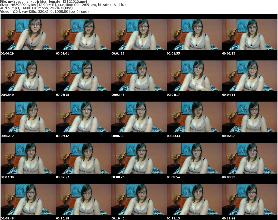
Task: Click the 'Size: 14659092 bytes' info line
Action: click(63, 5)
